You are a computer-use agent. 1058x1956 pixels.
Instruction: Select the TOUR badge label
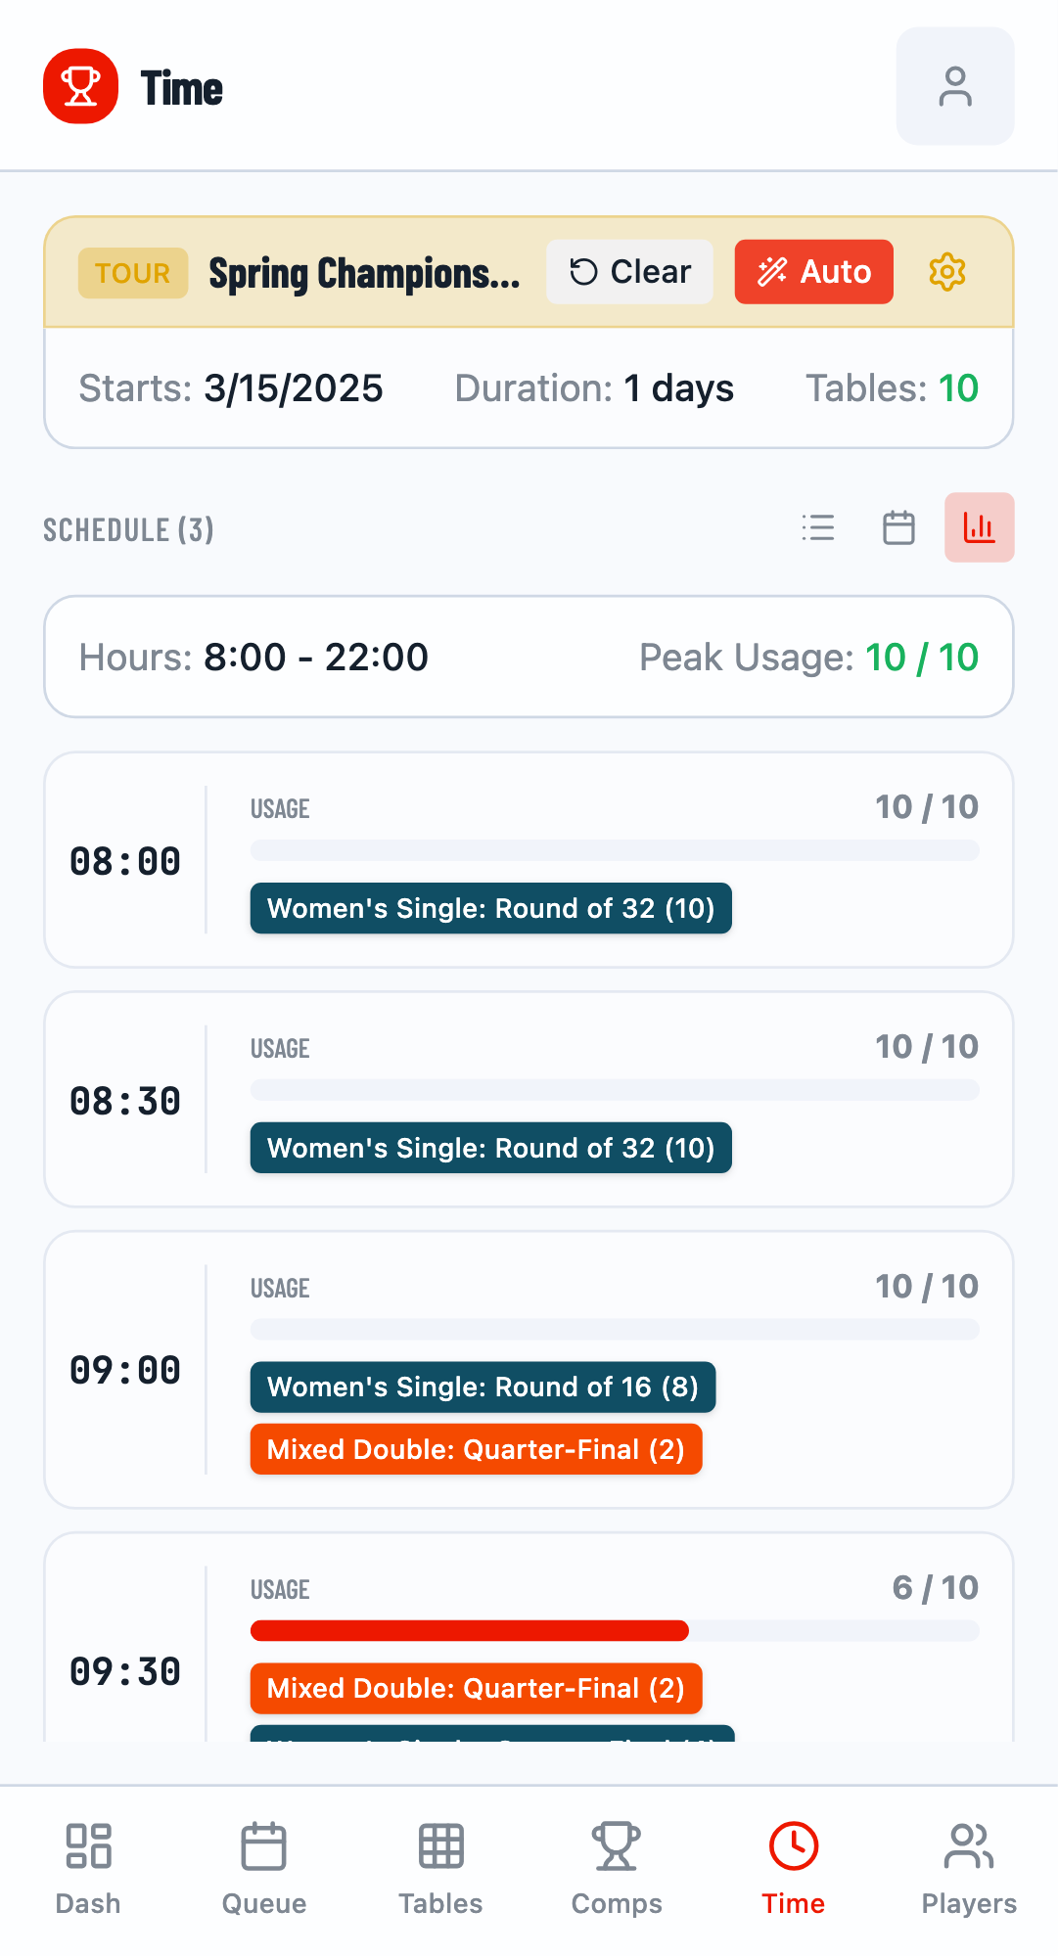point(132,273)
